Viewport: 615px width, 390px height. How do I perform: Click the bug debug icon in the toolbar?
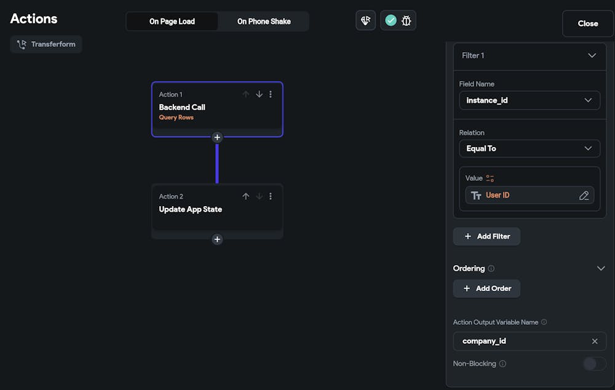[406, 20]
